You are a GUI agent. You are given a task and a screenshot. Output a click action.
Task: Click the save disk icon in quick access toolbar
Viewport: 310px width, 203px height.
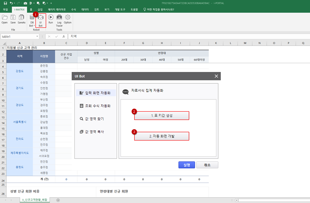pos(5,3)
